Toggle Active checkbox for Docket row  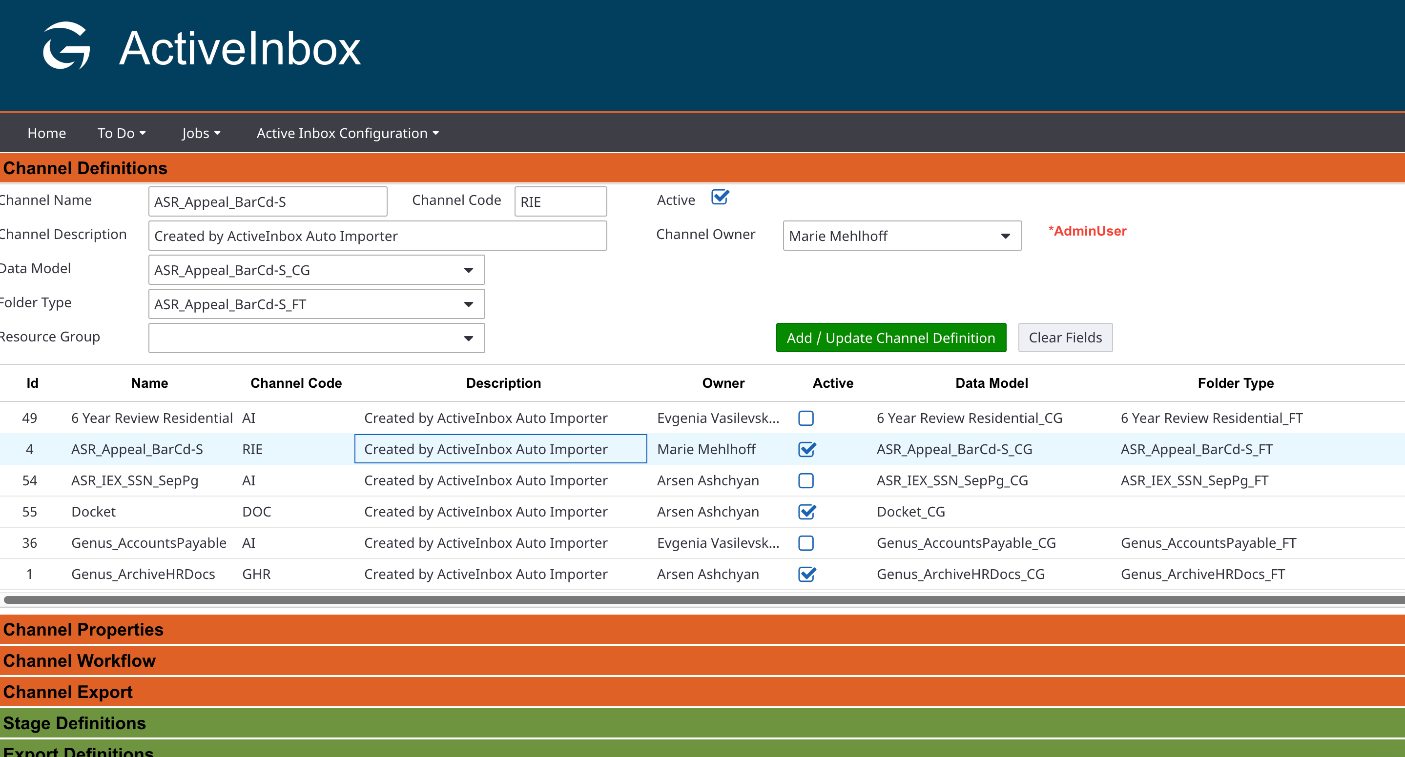pos(806,512)
